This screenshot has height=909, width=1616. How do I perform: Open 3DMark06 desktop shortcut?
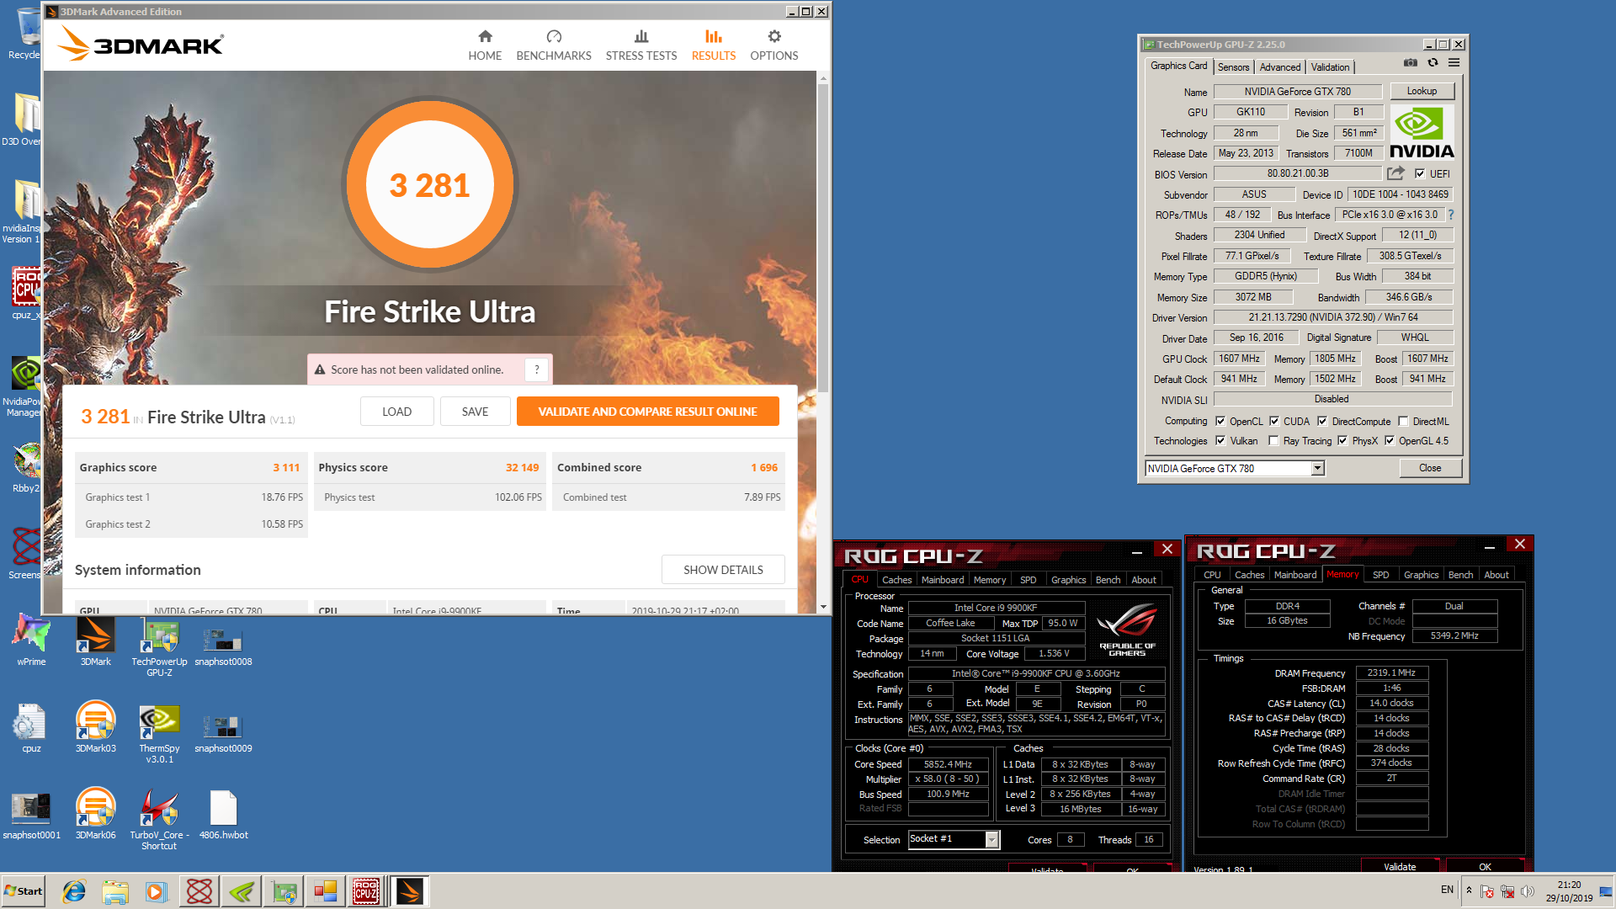tap(95, 814)
